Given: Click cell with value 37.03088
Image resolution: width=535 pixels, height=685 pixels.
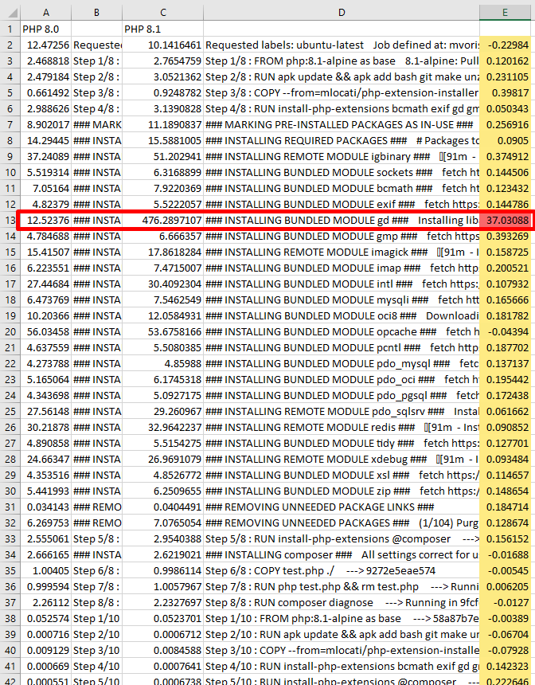Looking at the screenshot, I should [x=506, y=220].
